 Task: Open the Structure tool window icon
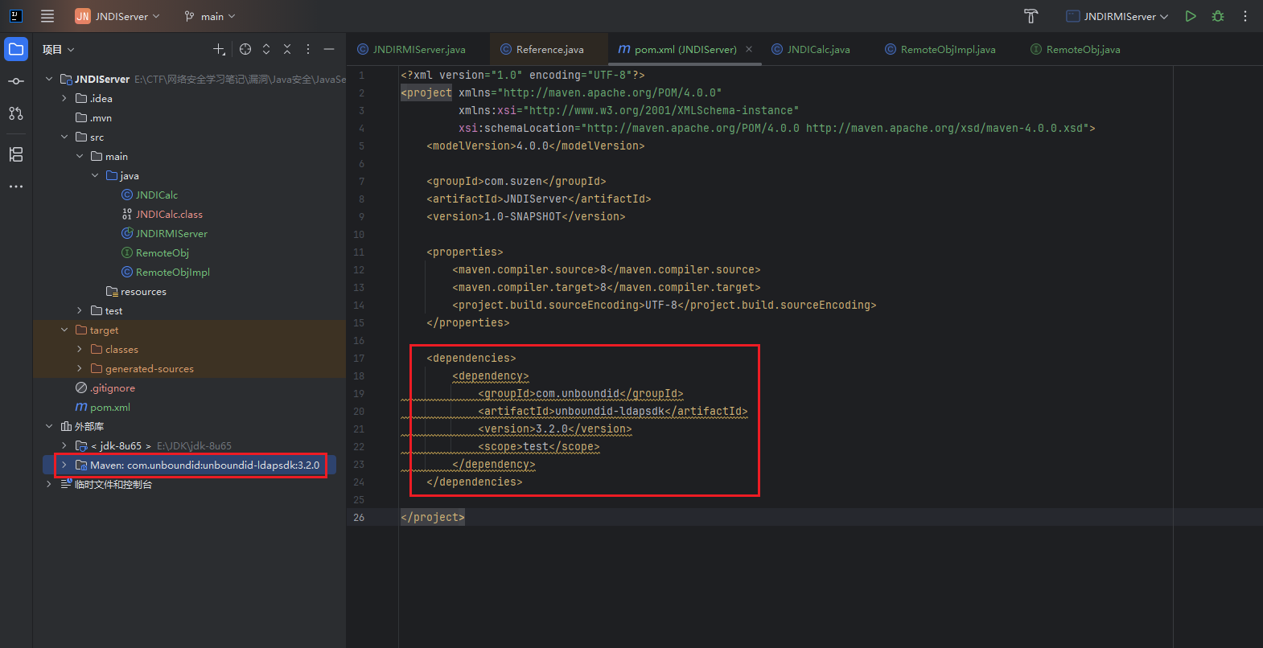[16, 154]
